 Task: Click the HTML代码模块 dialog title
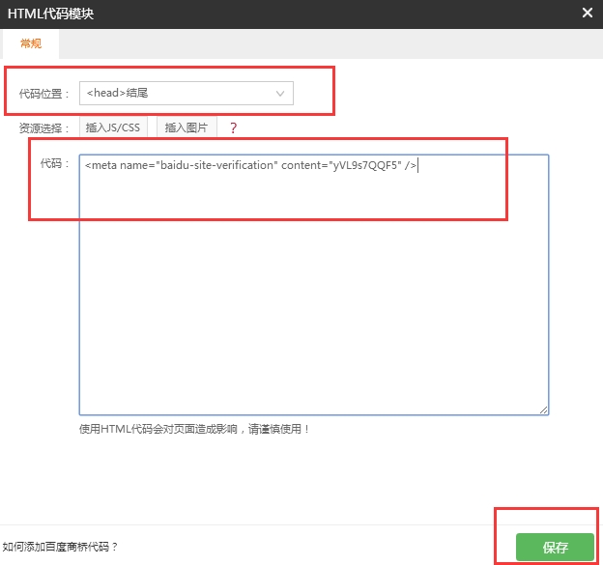click(x=51, y=14)
